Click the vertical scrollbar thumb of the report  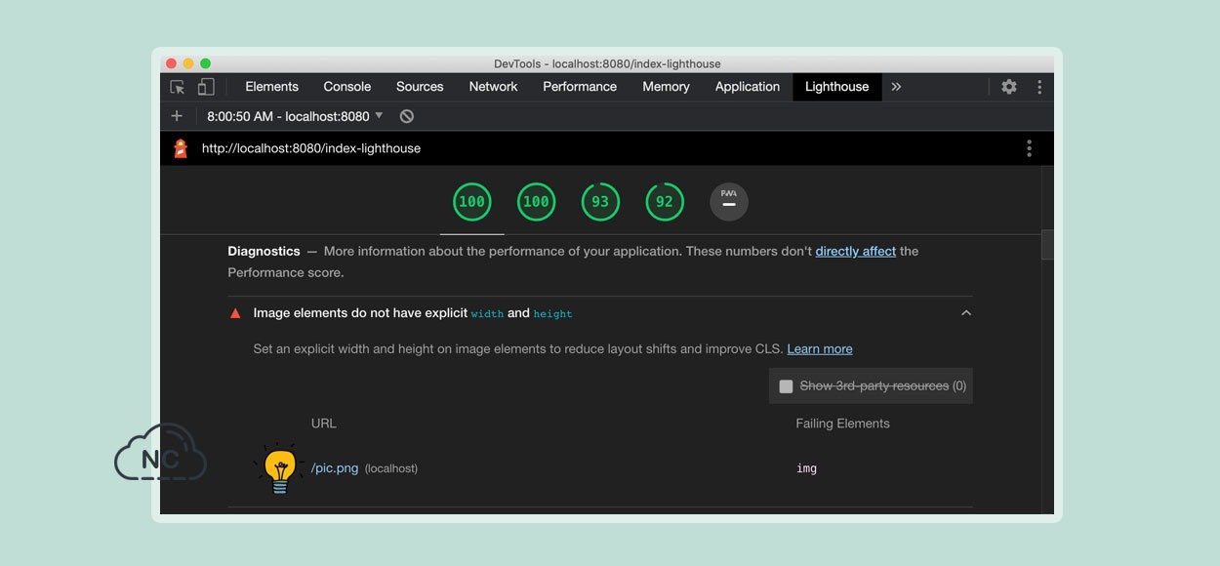[x=1048, y=244]
